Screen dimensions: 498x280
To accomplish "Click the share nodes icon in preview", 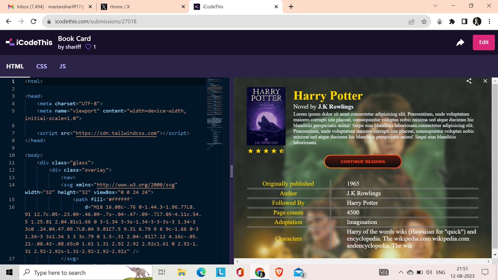I will 469,81.
